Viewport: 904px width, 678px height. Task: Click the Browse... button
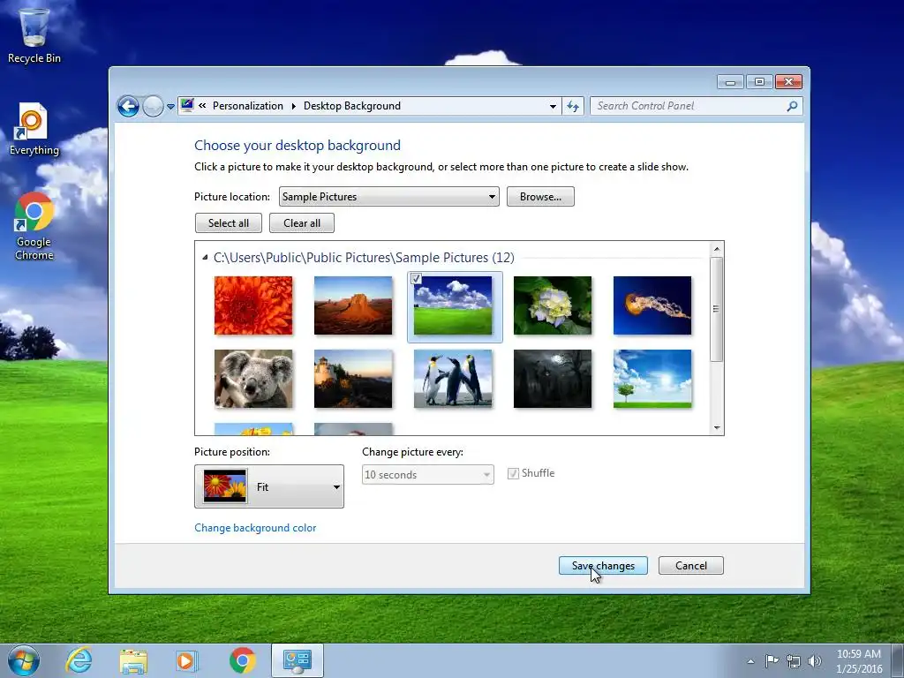540,197
